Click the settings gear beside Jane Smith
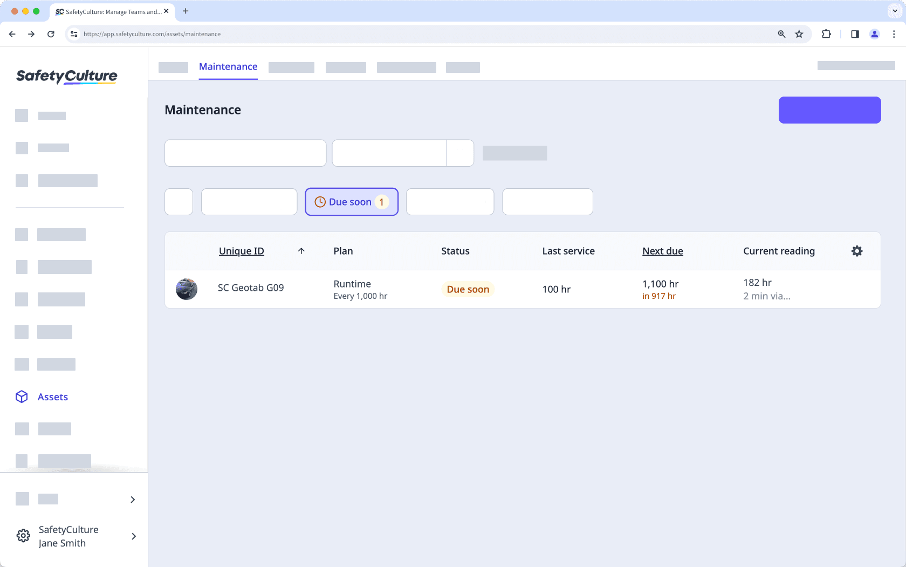The width and height of the screenshot is (906, 567). pyautogui.click(x=23, y=536)
